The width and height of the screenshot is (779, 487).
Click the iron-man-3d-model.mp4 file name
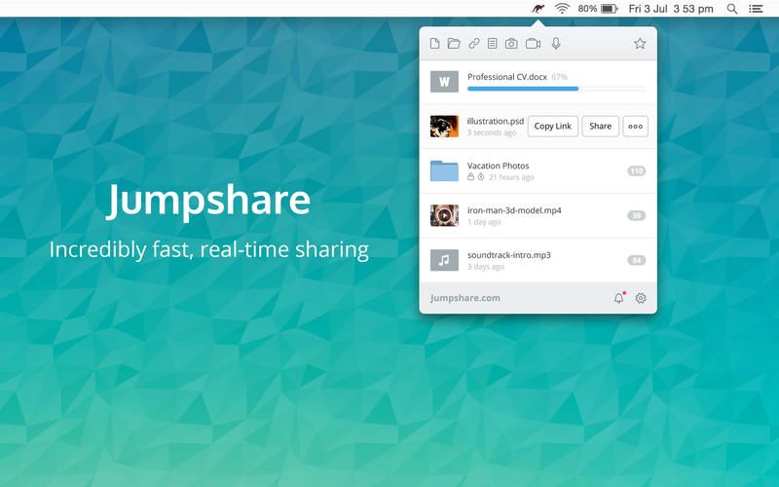click(514, 210)
